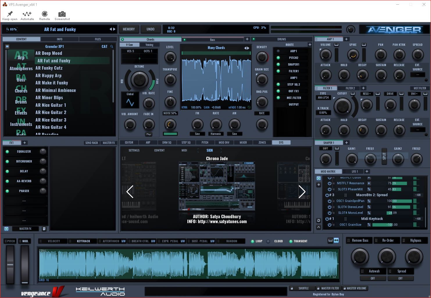Open preset search magnifier next to CAT

pyautogui.click(x=112, y=46)
